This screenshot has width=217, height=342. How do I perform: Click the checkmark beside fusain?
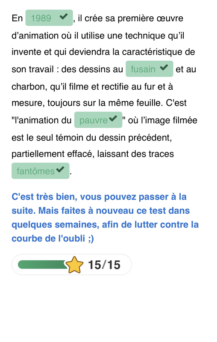[x=164, y=68]
